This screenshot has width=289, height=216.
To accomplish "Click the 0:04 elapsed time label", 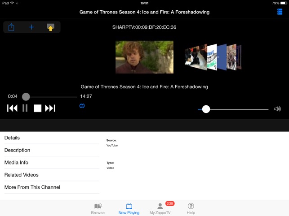I will coord(13,96).
